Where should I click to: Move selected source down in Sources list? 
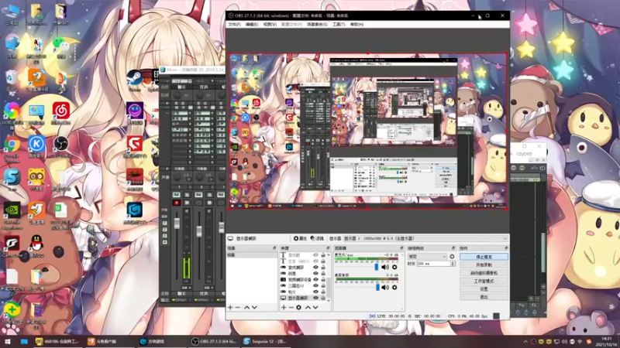tap(315, 307)
